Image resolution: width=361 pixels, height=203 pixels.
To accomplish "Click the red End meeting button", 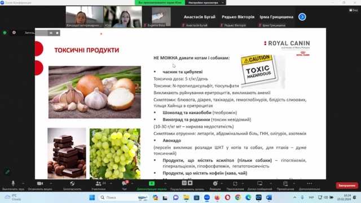I will pos(347,186).
